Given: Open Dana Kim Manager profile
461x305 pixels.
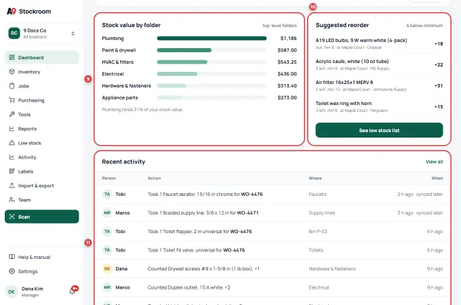Looking at the screenshot, I should coord(32,291).
